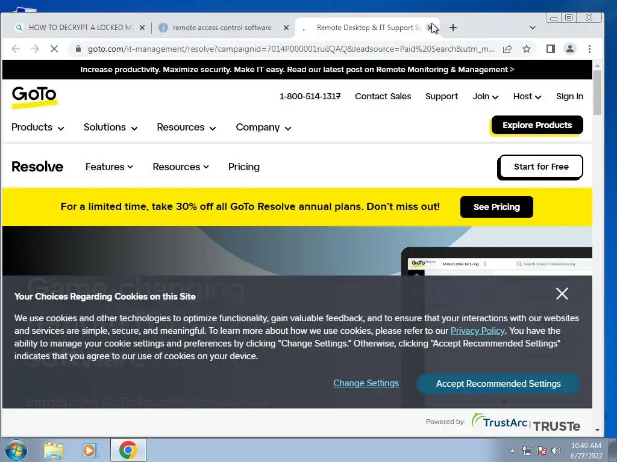Expand the top Resources menu next to Solutions
This screenshot has width=617, height=462.
click(186, 128)
